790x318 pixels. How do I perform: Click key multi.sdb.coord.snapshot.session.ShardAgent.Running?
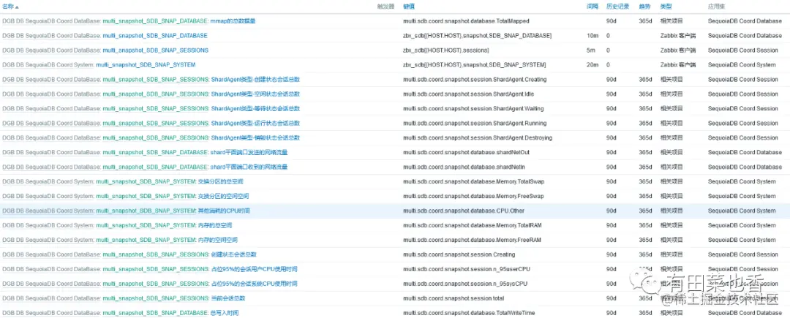475,124
